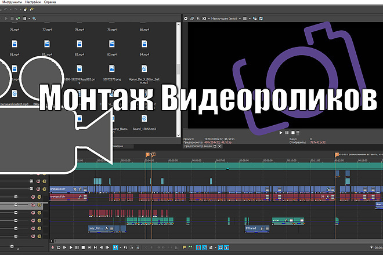This screenshot has height=255, width=383.
Task: Open the Справка menu
Action: 50,2
